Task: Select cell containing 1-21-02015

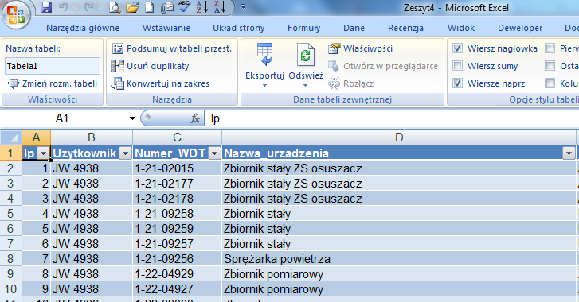Action: click(x=177, y=168)
